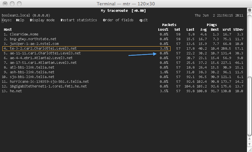Viewport: 252px width, 152px height.
Task: Click the yellow minimize window button
Action: click(12, 3)
